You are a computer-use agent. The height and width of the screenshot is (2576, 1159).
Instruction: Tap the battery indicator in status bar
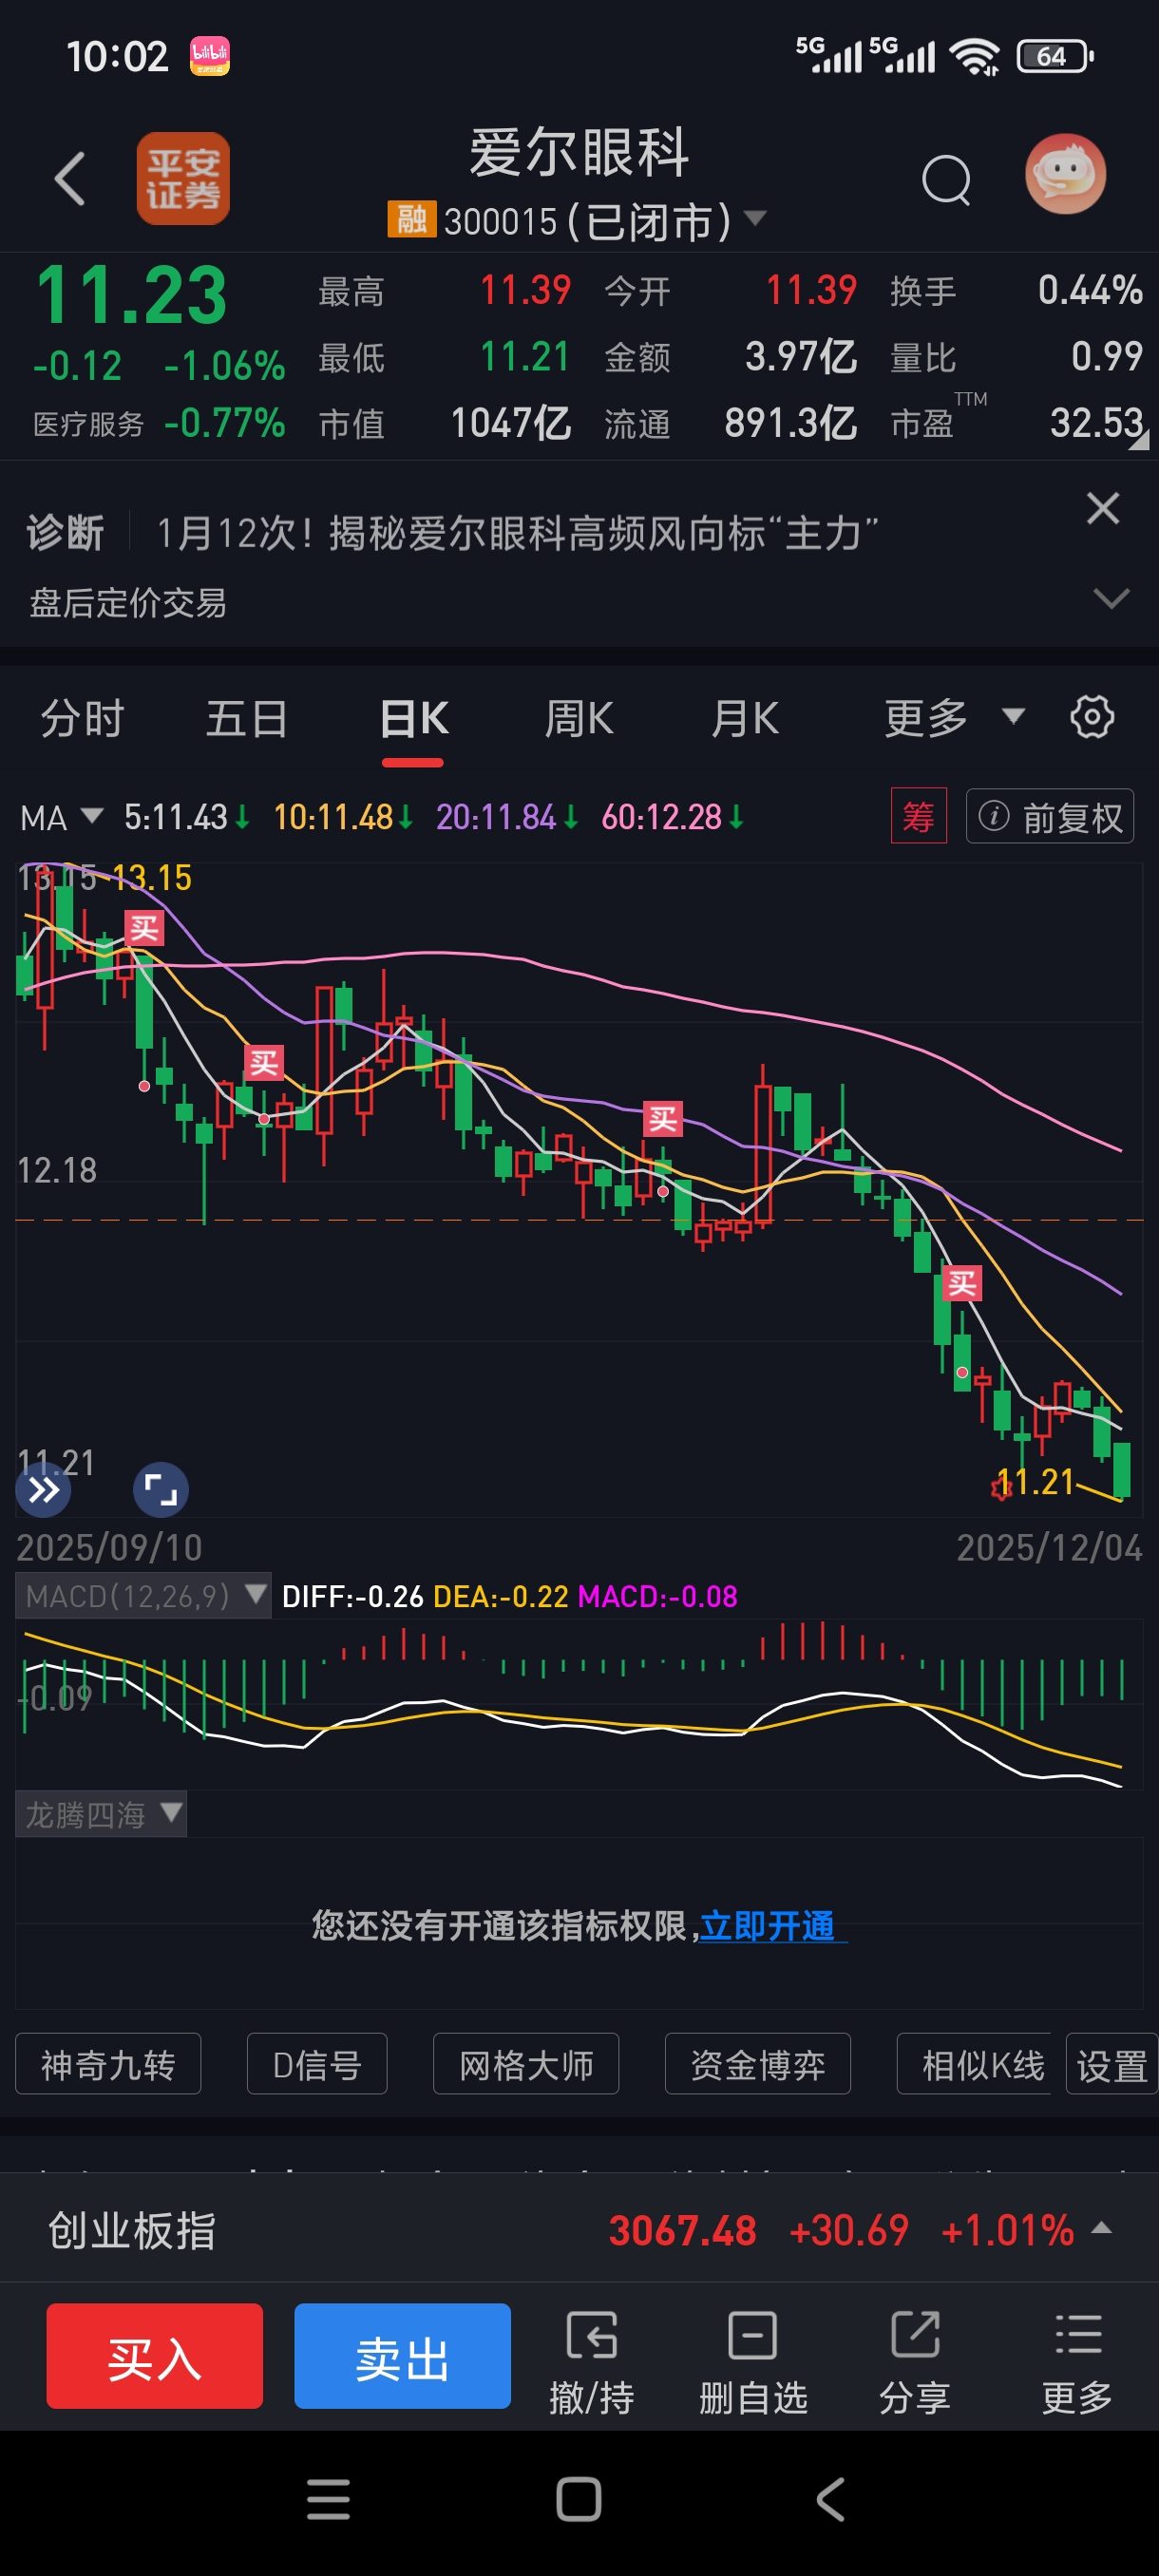click(x=1055, y=56)
